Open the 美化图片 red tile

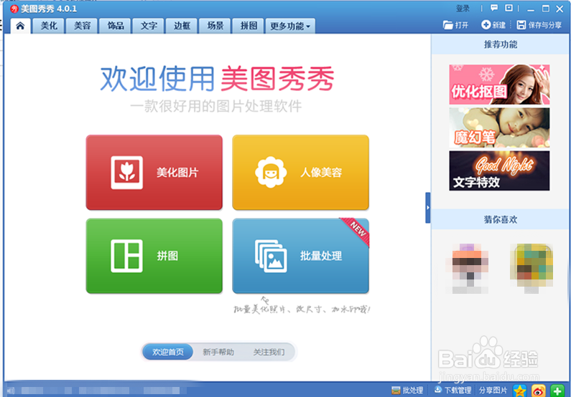[x=154, y=172]
